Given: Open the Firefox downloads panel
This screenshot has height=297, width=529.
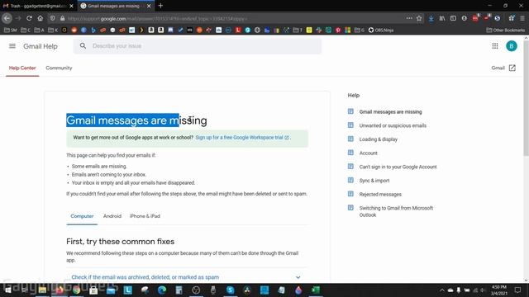Looking at the screenshot, I should click(431, 18).
